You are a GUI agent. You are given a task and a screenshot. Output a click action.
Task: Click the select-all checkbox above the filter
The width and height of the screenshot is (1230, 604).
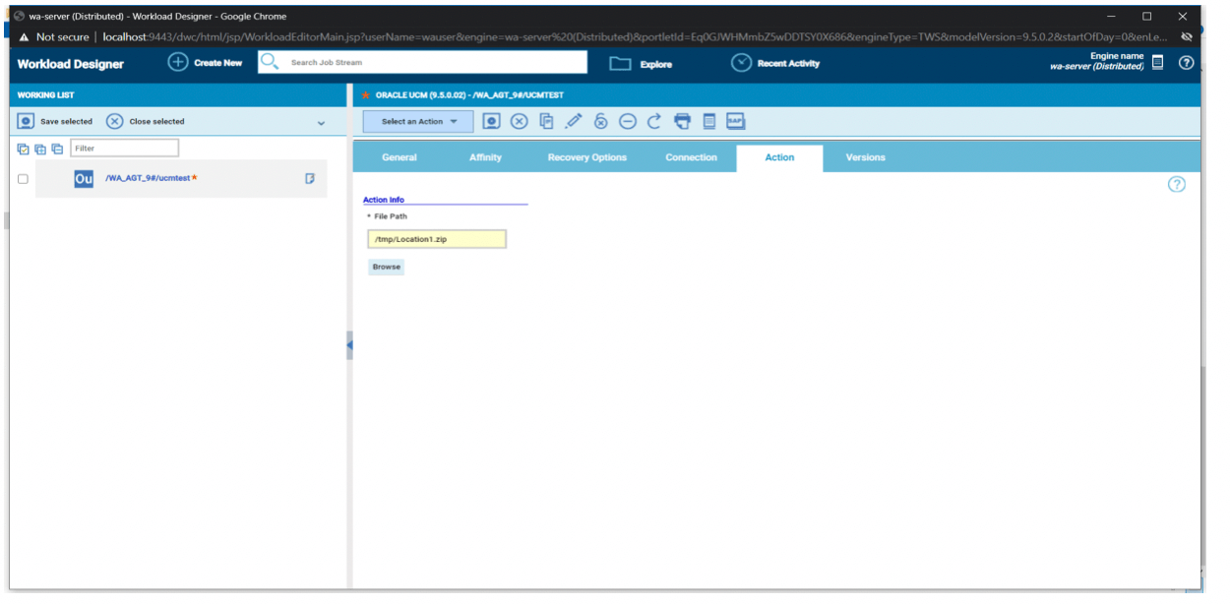pos(22,148)
